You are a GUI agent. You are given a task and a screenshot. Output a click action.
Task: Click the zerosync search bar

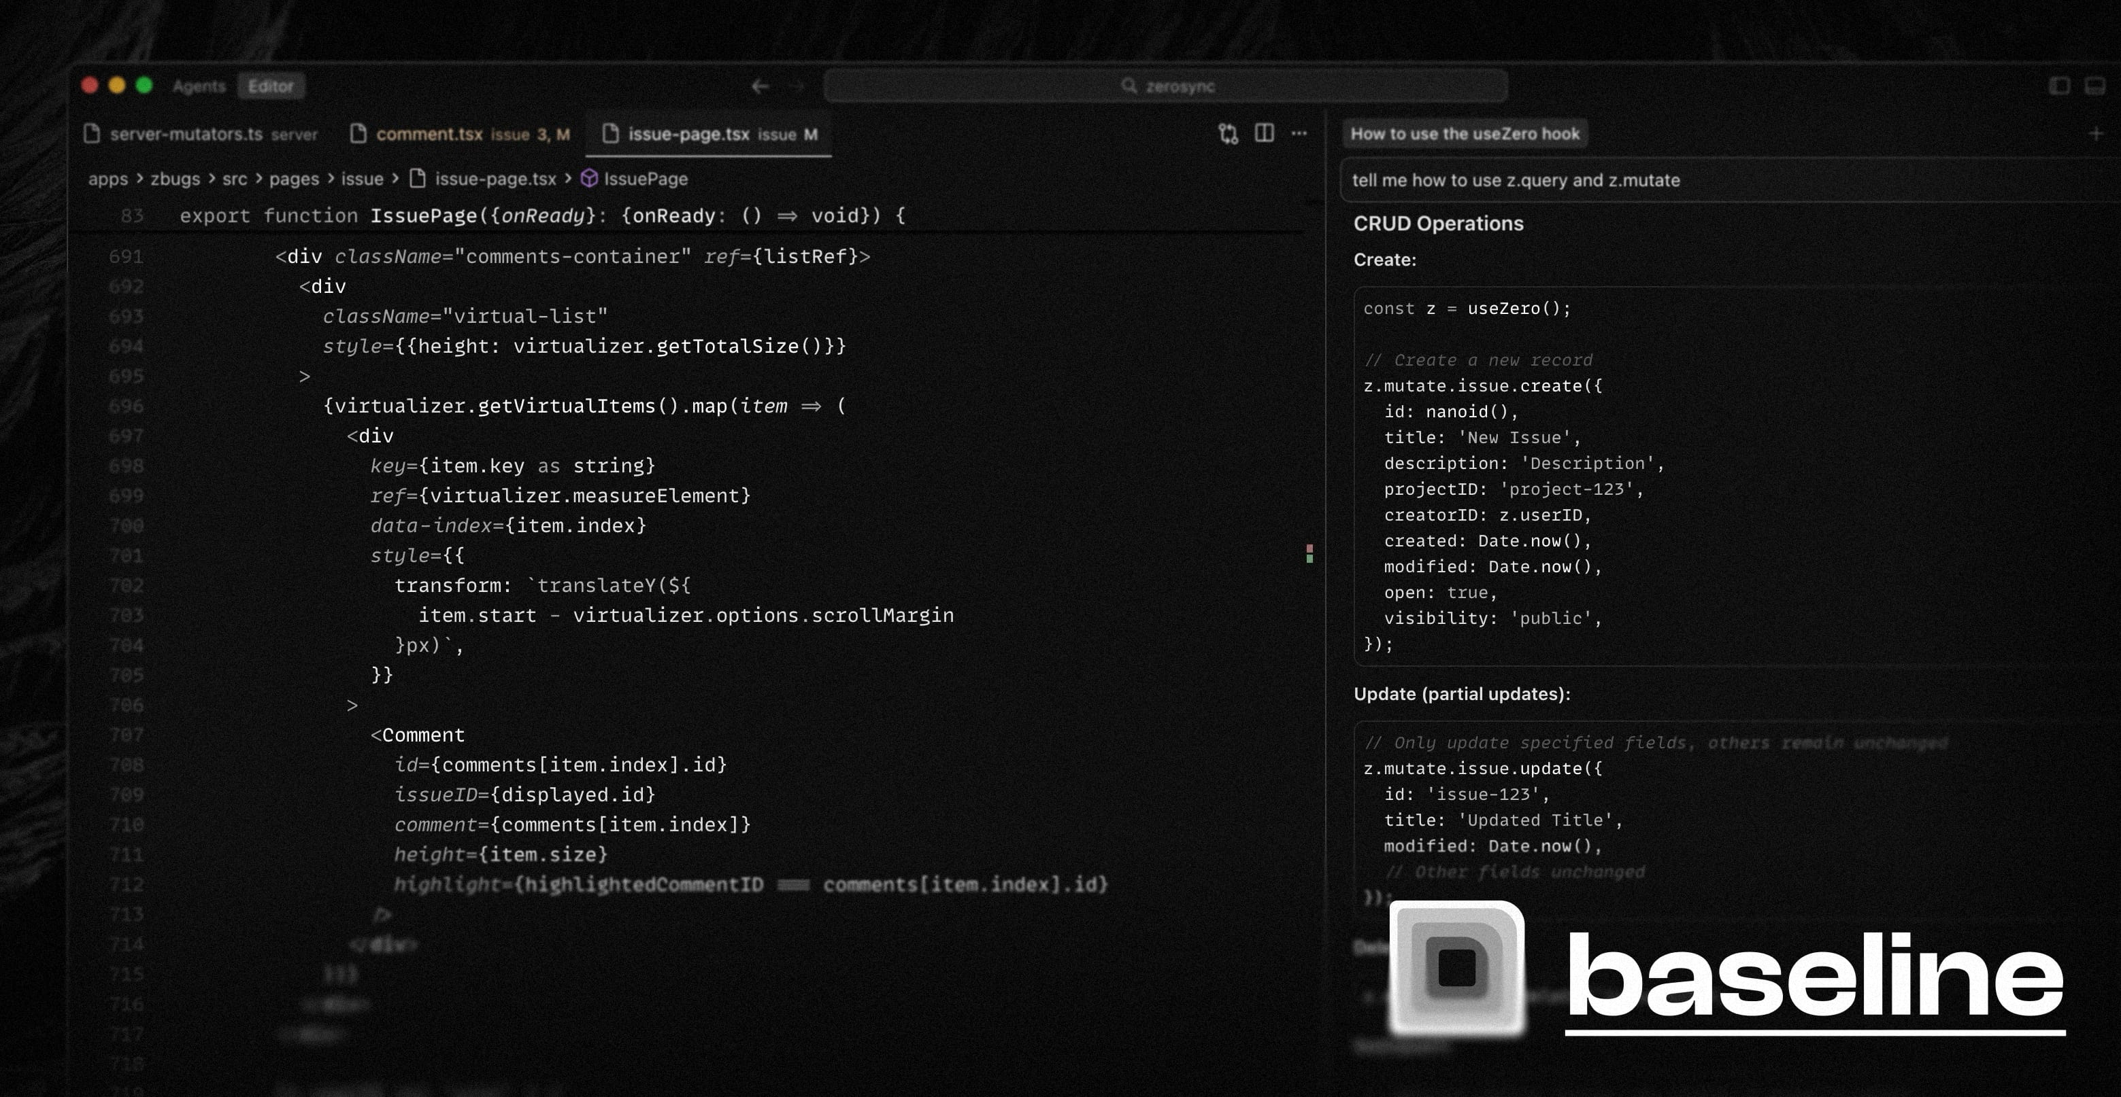tap(1166, 86)
